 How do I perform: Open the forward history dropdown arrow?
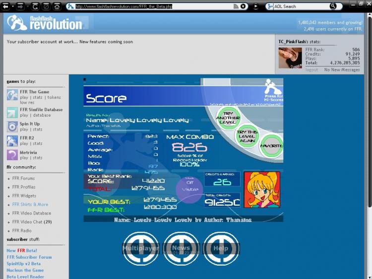tap(27, 6)
